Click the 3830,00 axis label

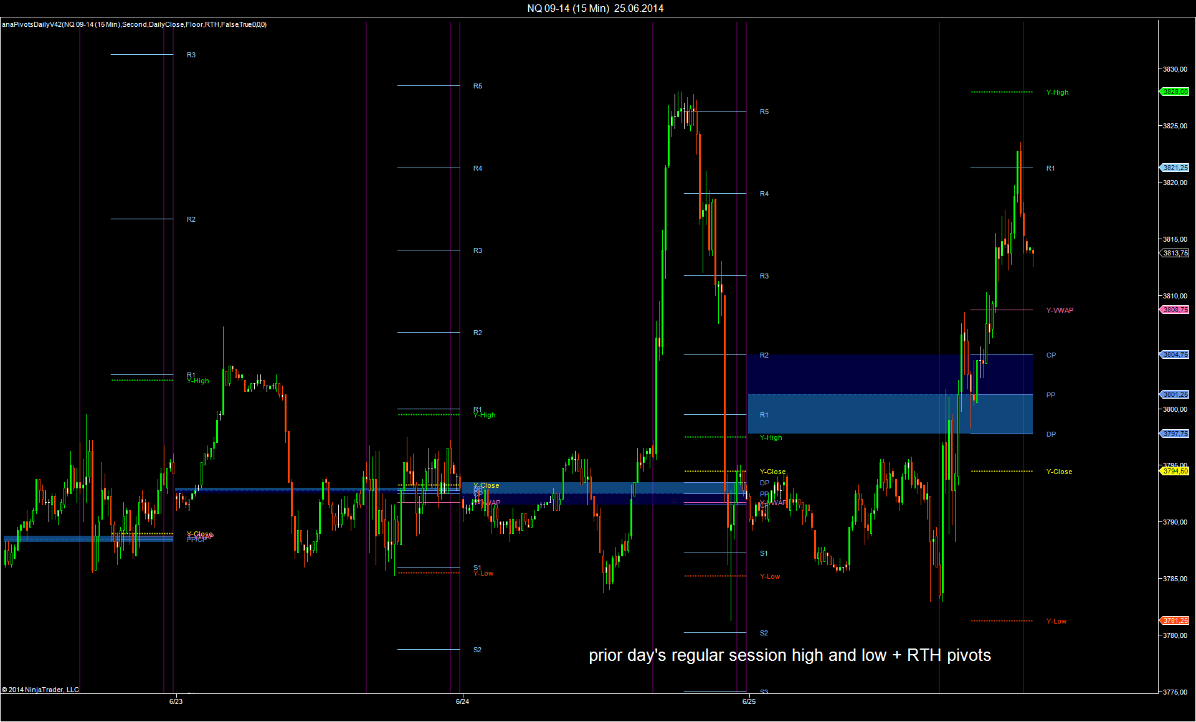1175,69
